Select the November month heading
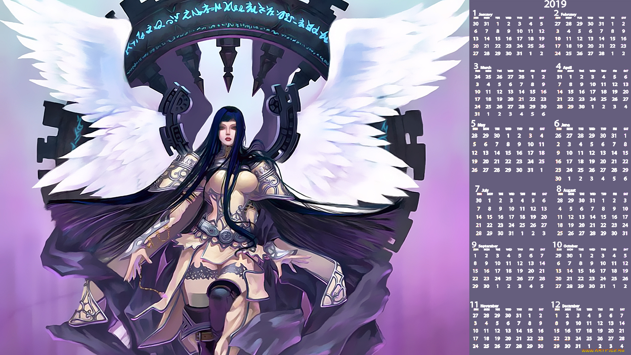Screen dimensions: 631x355 click(489, 306)
